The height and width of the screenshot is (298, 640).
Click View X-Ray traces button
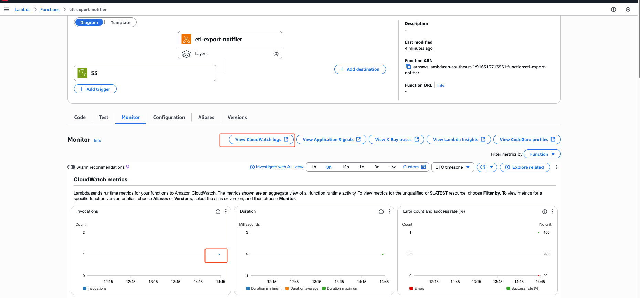tap(396, 139)
